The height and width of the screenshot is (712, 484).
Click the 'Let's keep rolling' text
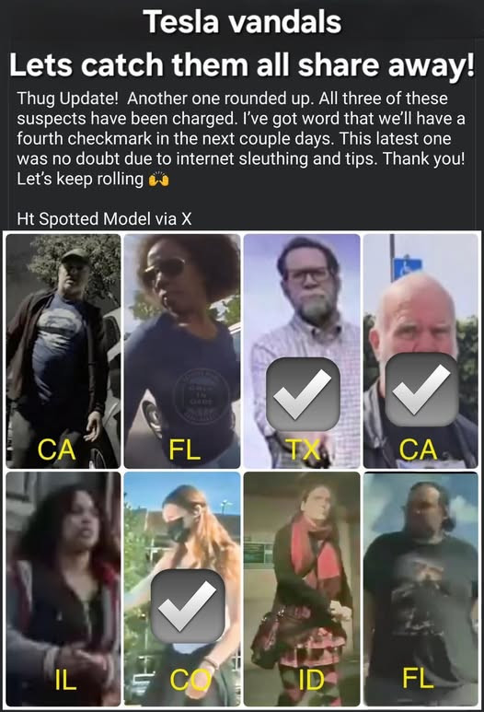pyautogui.click(x=80, y=179)
